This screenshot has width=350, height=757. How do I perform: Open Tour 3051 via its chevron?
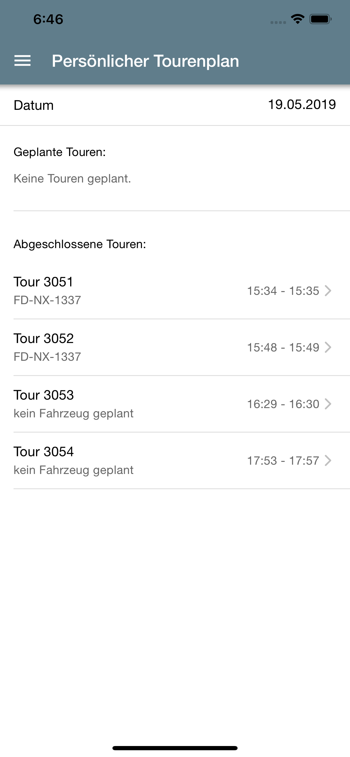[x=328, y=291]
